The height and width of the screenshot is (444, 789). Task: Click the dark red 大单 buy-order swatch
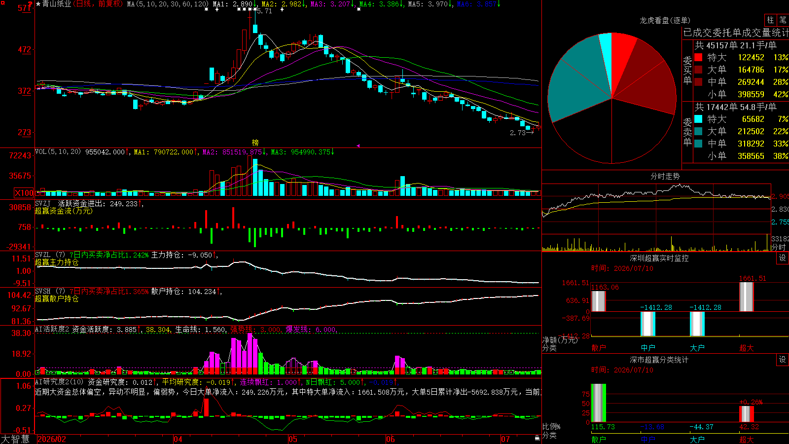point(698,70)
